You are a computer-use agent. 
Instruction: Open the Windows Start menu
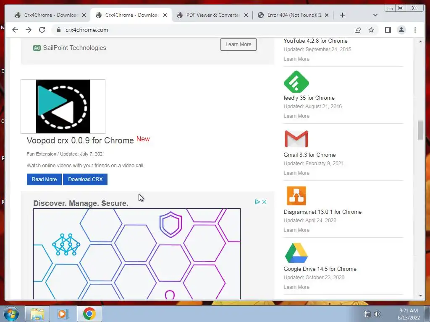tap(11, 314)
